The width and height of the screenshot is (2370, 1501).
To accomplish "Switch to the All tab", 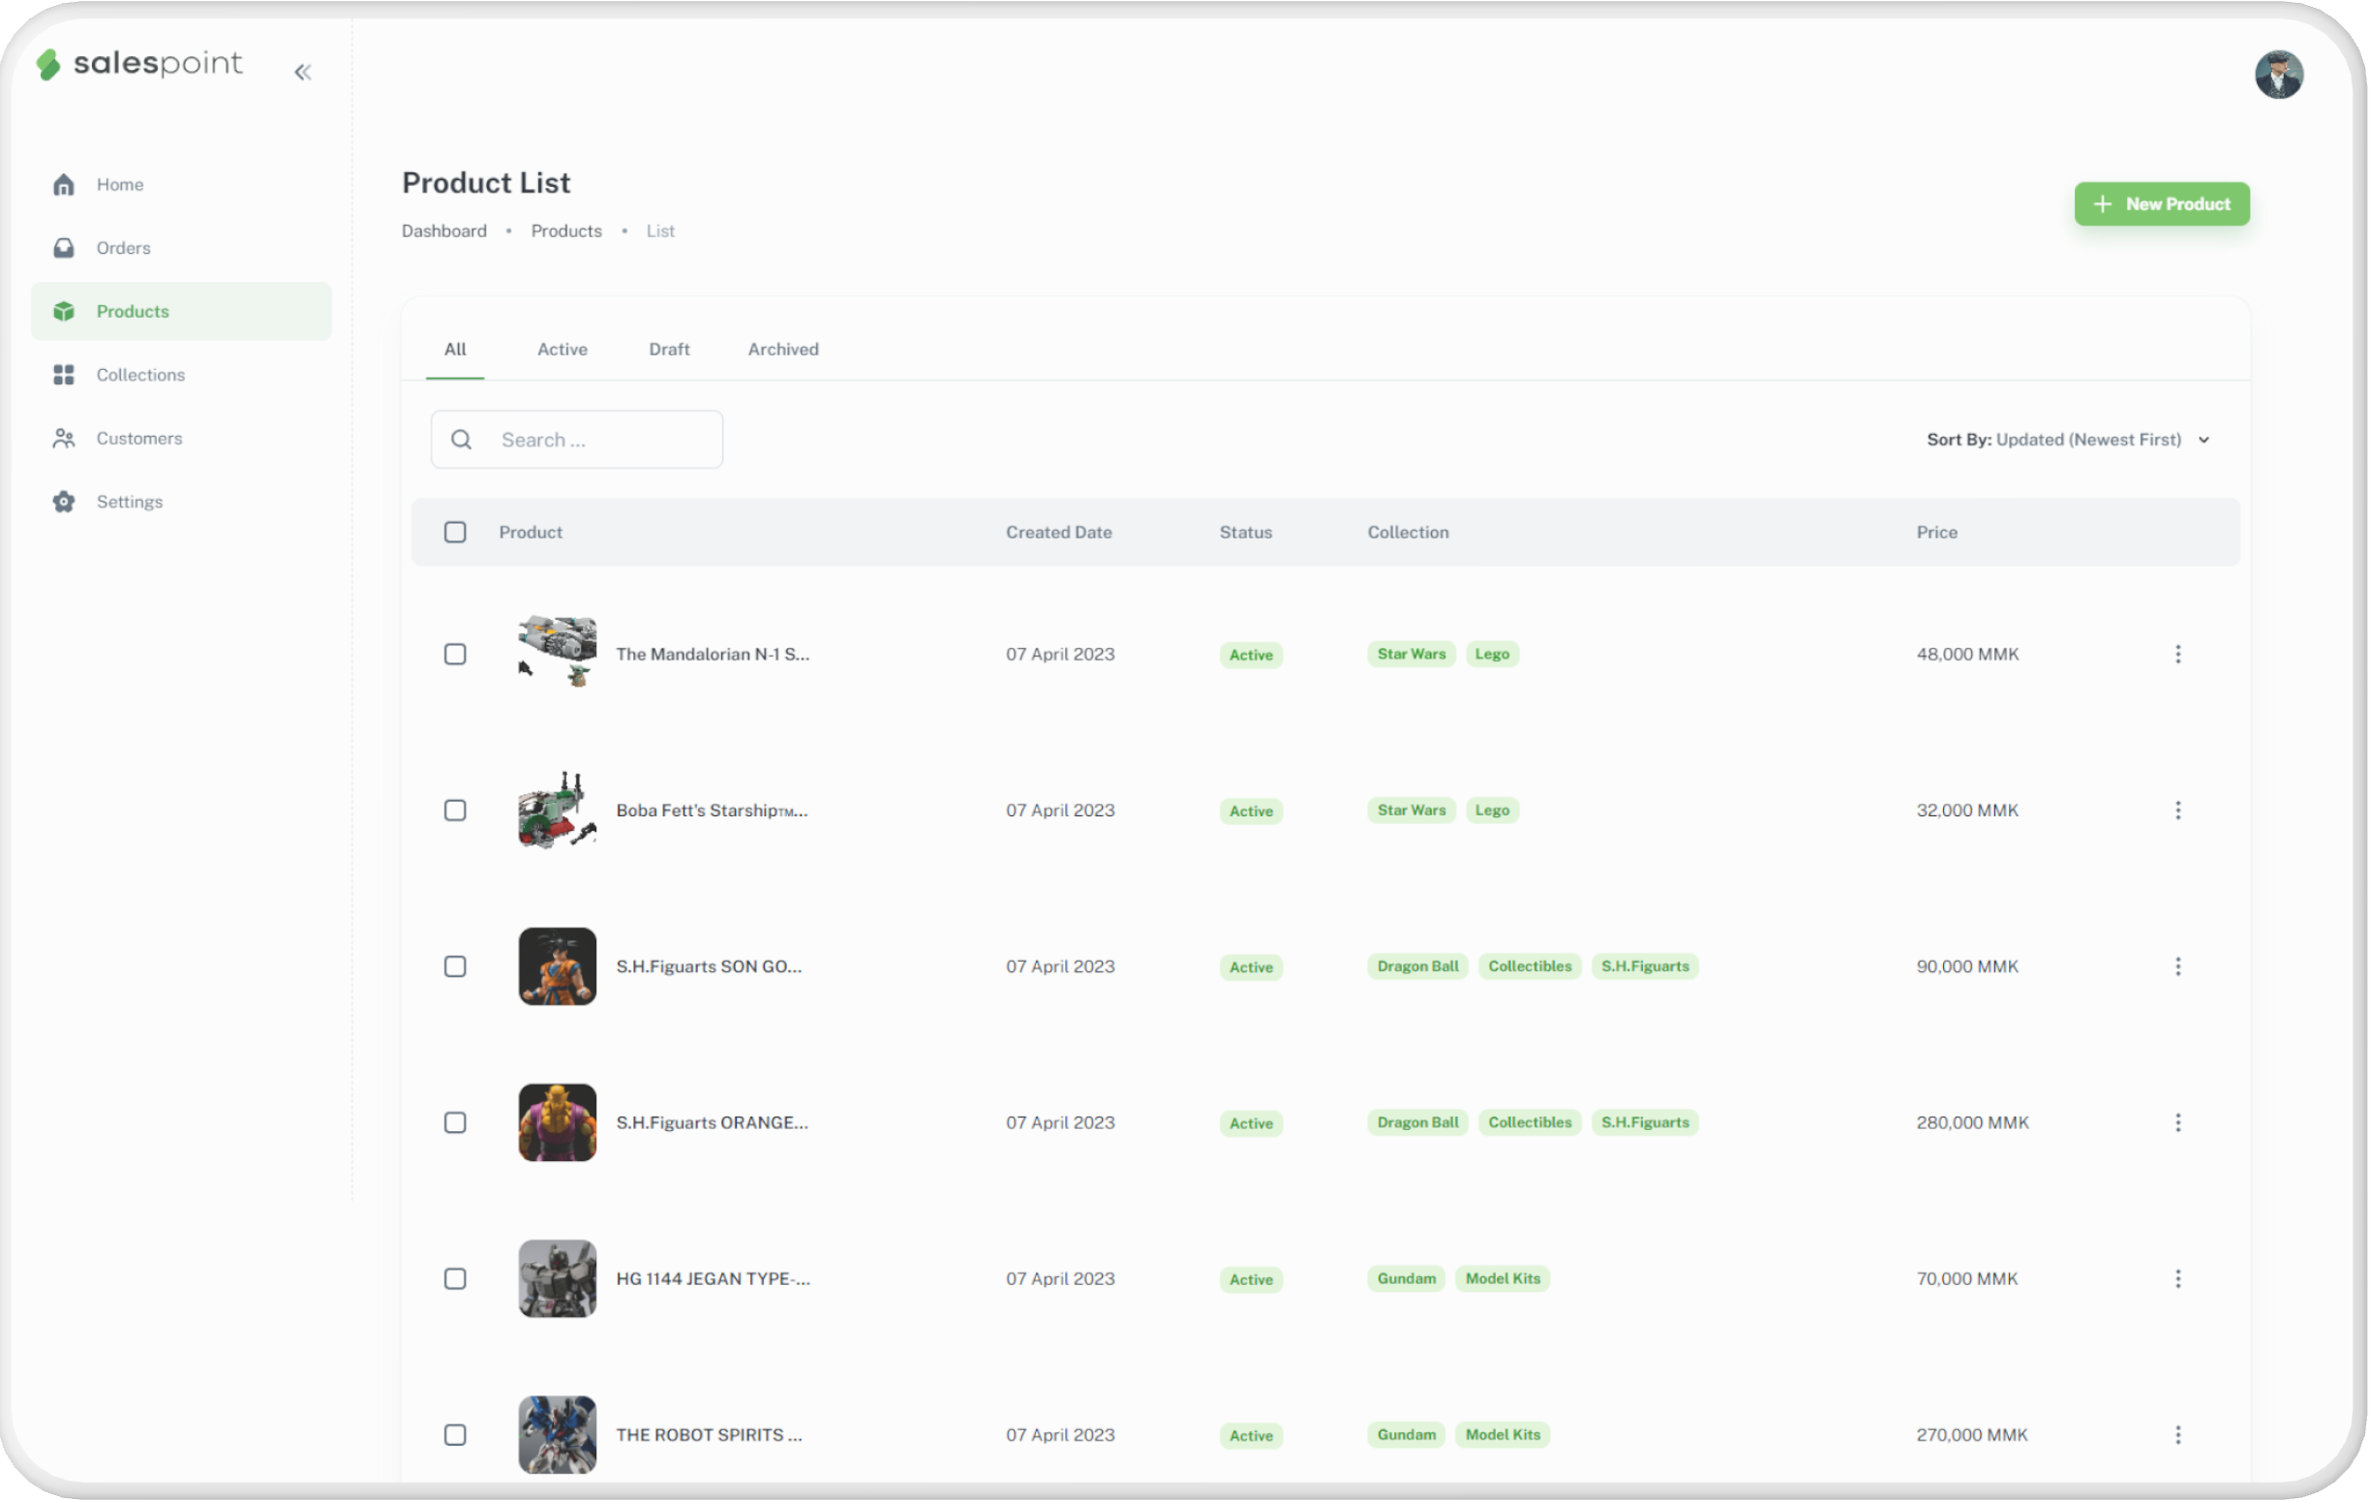I will click(455, 350).
